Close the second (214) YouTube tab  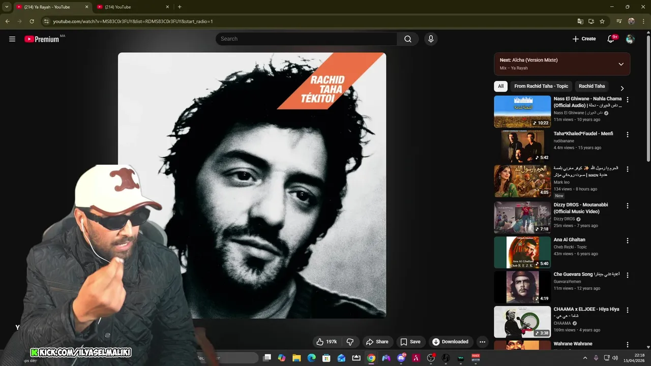(x=167, y=7)
